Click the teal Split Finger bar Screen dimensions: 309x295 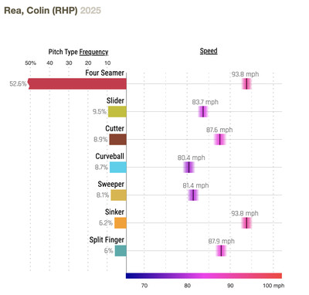point(121,251)
